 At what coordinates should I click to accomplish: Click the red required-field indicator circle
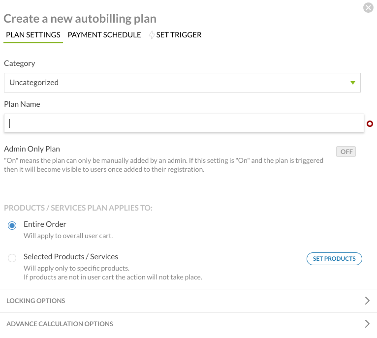370,124
